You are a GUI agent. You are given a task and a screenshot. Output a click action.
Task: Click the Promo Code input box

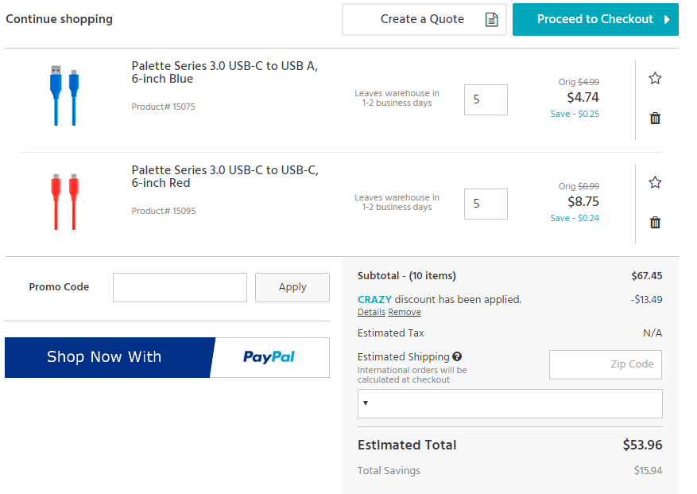(x=180, y=287)
